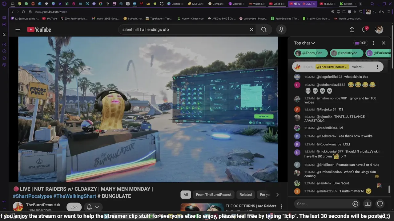Open the TypeRacer bookmark
The height and width of the screenshot is (221, 394).
[159, 18]
